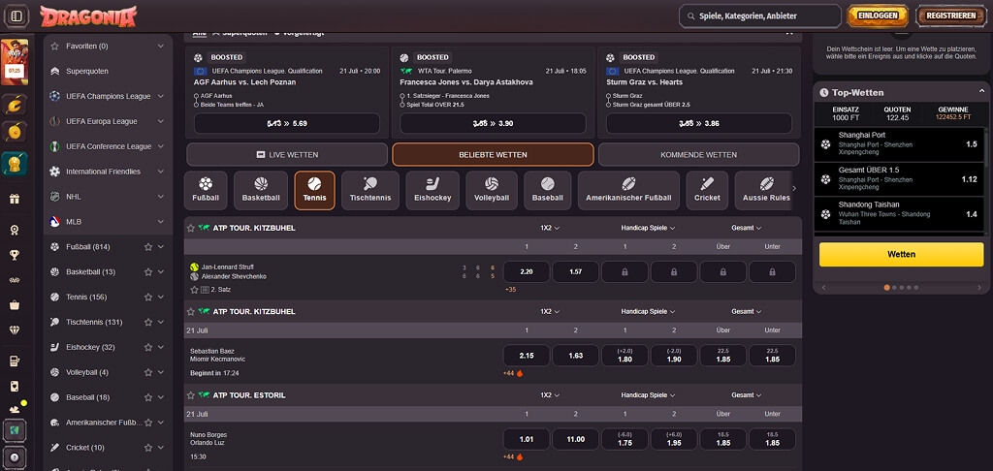
Task: Star the first ATP Tour. Kitzbuhel league header
Action: click(191, 228)
